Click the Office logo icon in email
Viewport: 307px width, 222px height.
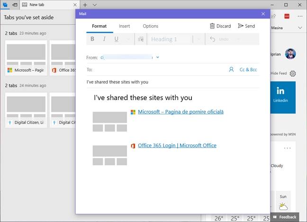tap(133, 146)
